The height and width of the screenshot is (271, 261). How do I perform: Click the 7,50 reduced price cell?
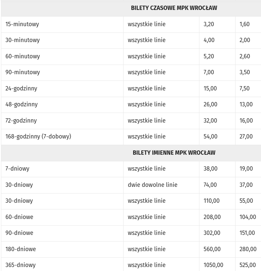tap(244, 88)
